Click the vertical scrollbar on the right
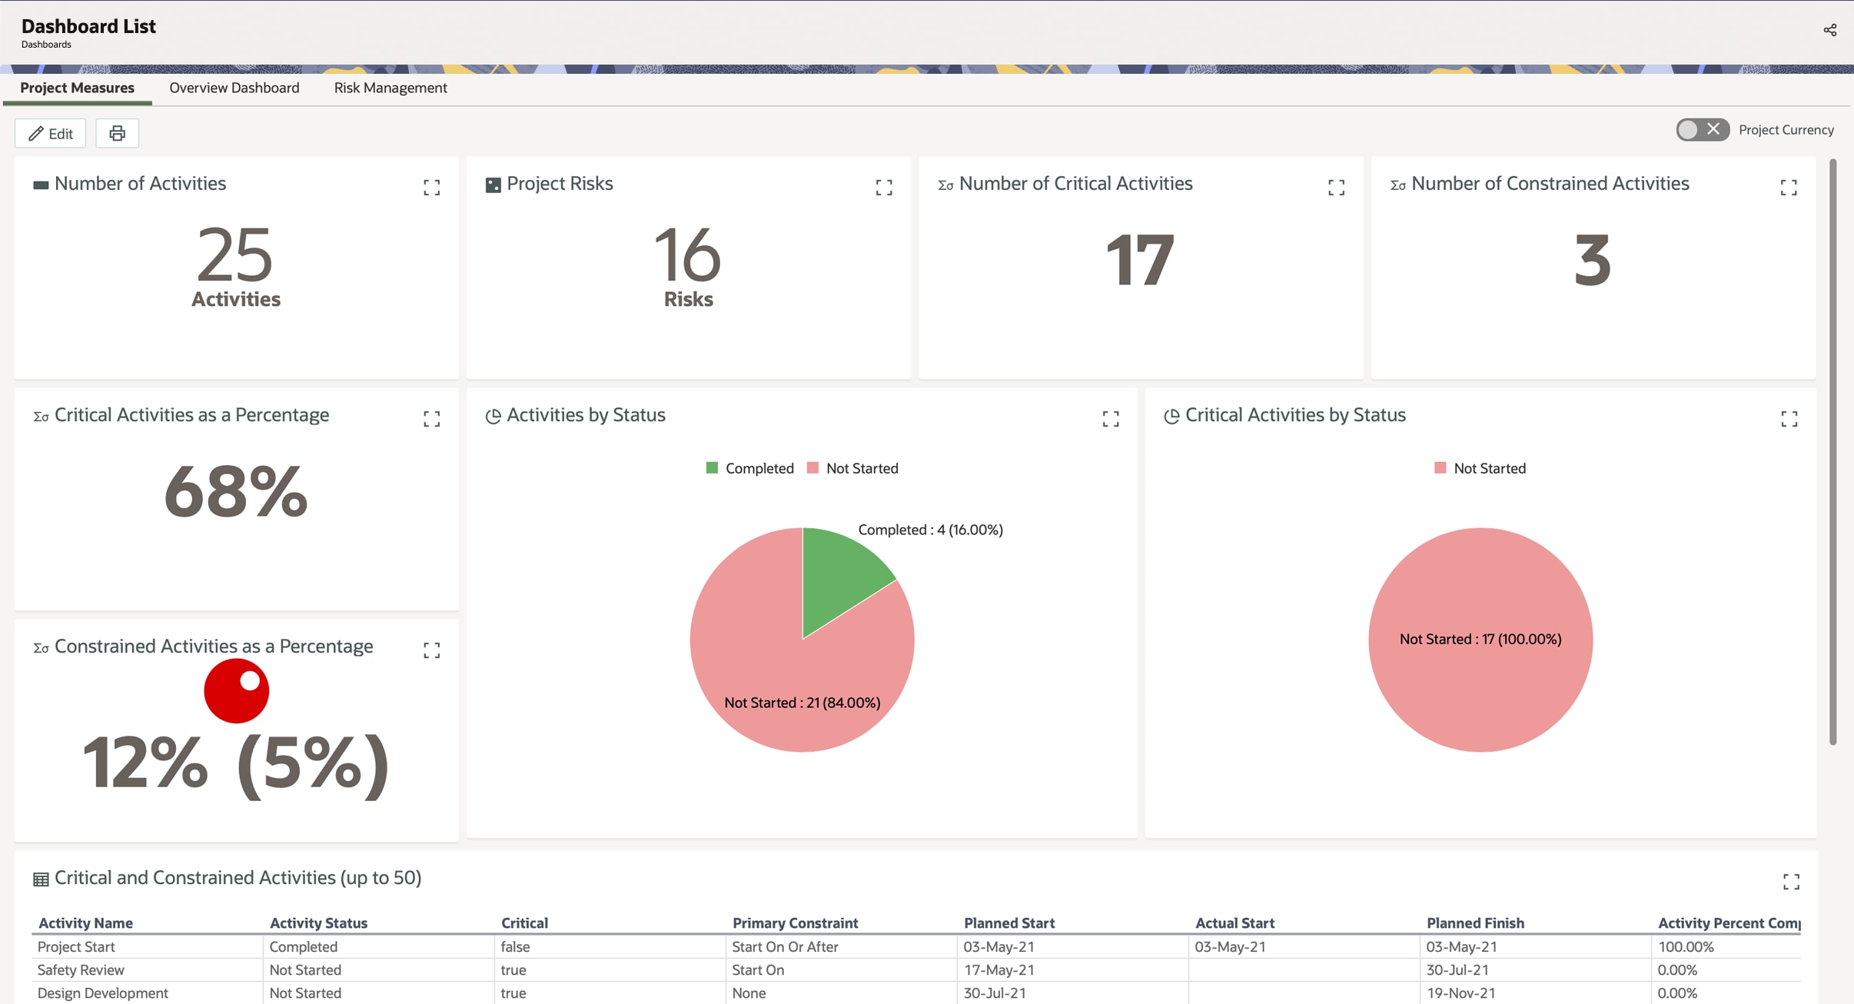Image resolution: width=1854 pixels, height=1004 pixels. [1832, 431]
